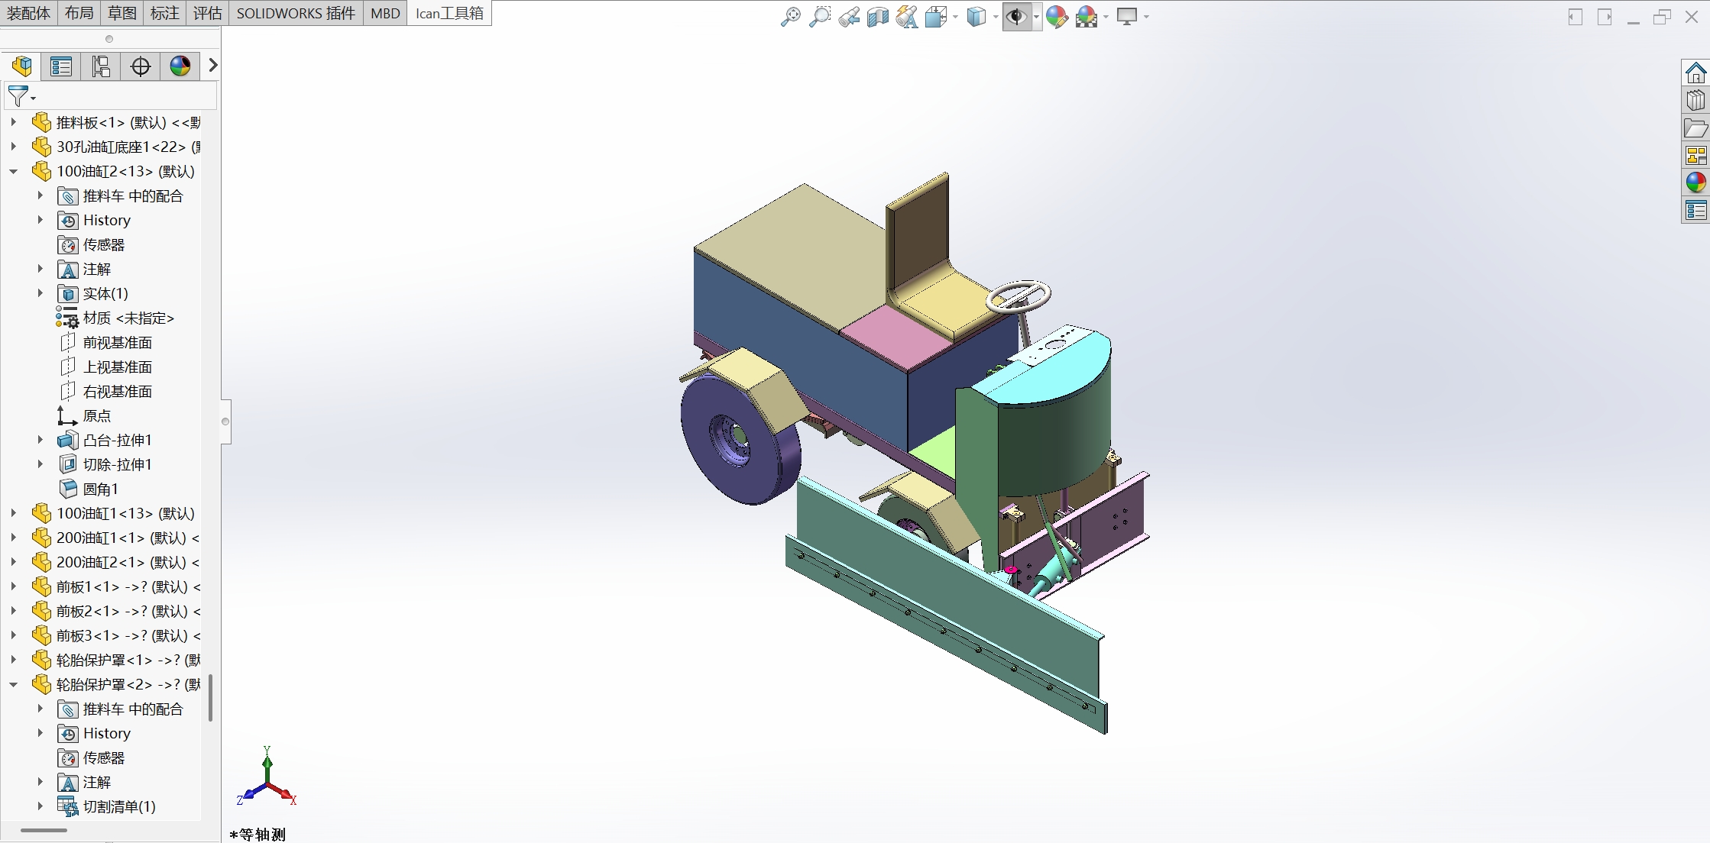
Task: Open the Edit Appearance tool
Action: point(1057,17)
